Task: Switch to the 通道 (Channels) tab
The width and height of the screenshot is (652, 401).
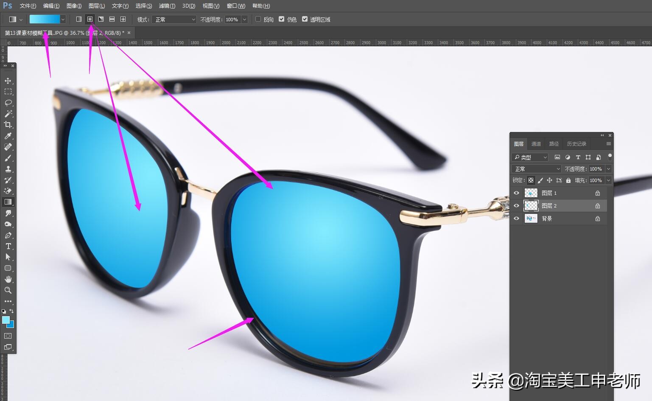Action: [x=536, y=144]
